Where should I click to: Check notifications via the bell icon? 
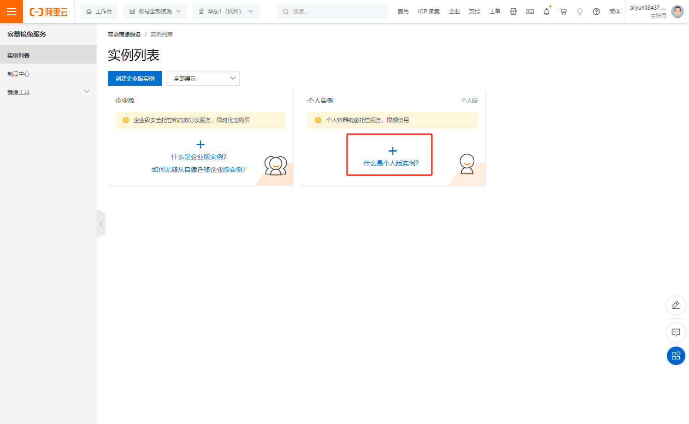coord(546,11)
